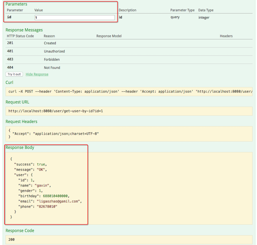Click the id parameter value input field
The height and width of the screenshot is (245, 257).
coord(75,18)
